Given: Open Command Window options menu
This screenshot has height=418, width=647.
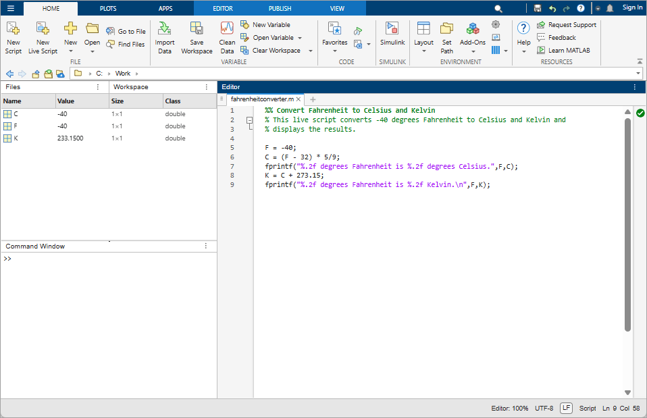Looking at the screenshot, I should 205,246.
